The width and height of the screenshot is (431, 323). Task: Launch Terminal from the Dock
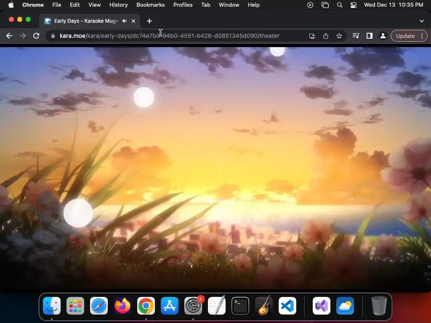(x=240, y=305)
